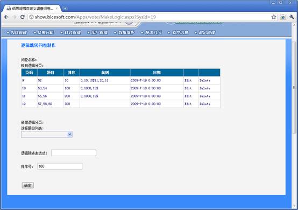Viewport: 298px width, 210px height.
Task: Click the browser back arrow
Action: pyautogui.click(x=6, y=17)
